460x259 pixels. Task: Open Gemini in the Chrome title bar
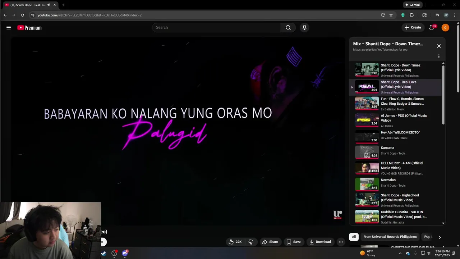pyautogui.click(x=412, y=5)
